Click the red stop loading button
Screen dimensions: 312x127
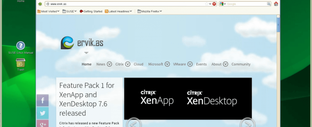click(214, 4)
